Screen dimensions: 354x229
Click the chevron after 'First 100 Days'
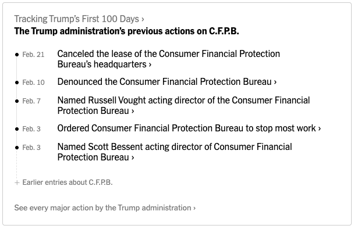(x=143, y=19)
